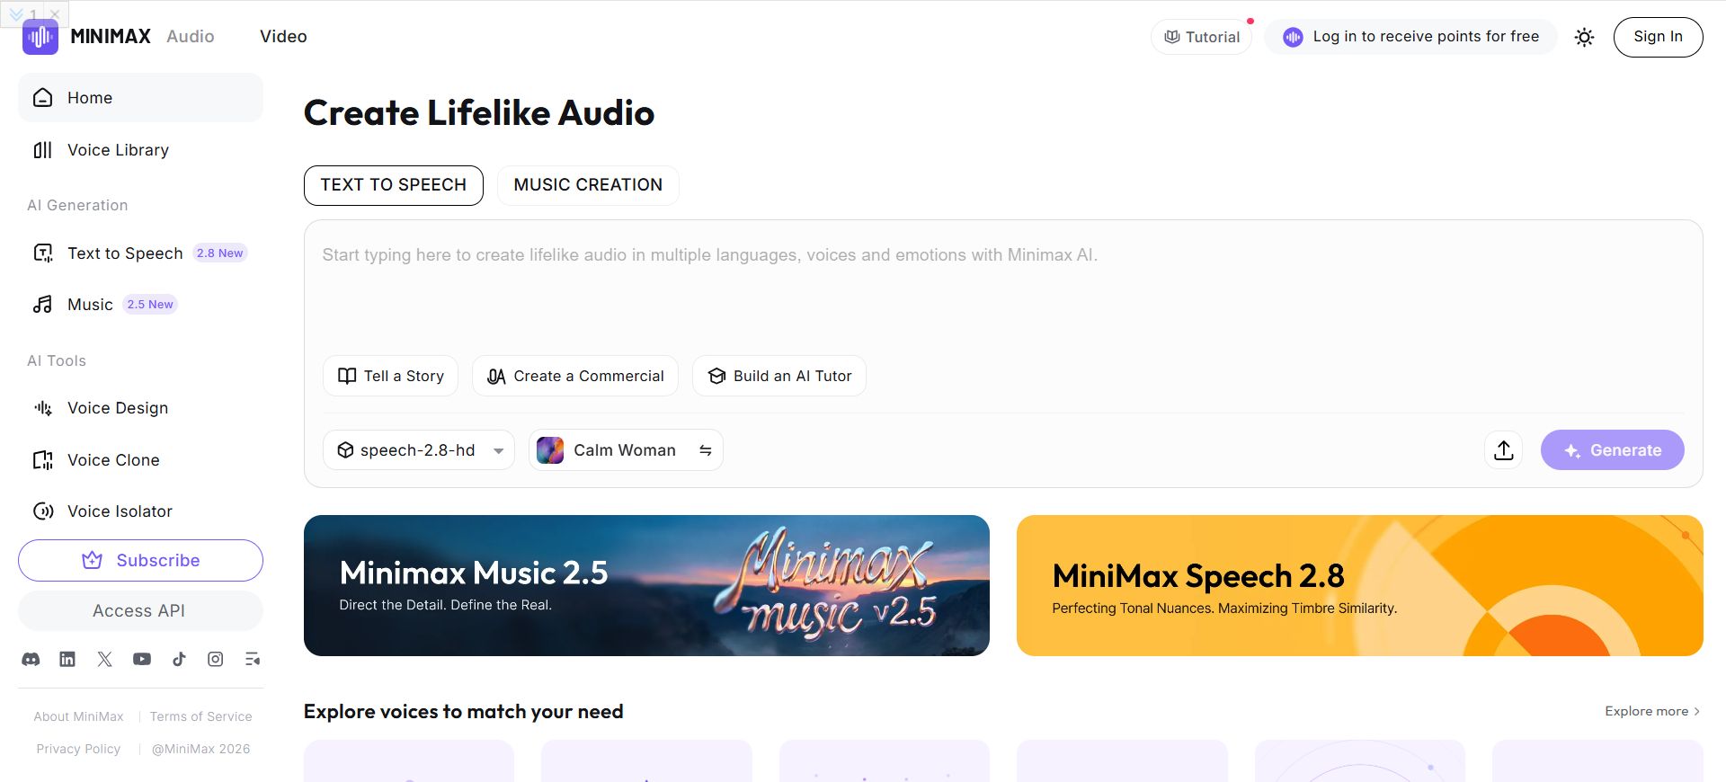Choose the Tell a Story preset
1726x782 pixels.
(x=390, y=377)
